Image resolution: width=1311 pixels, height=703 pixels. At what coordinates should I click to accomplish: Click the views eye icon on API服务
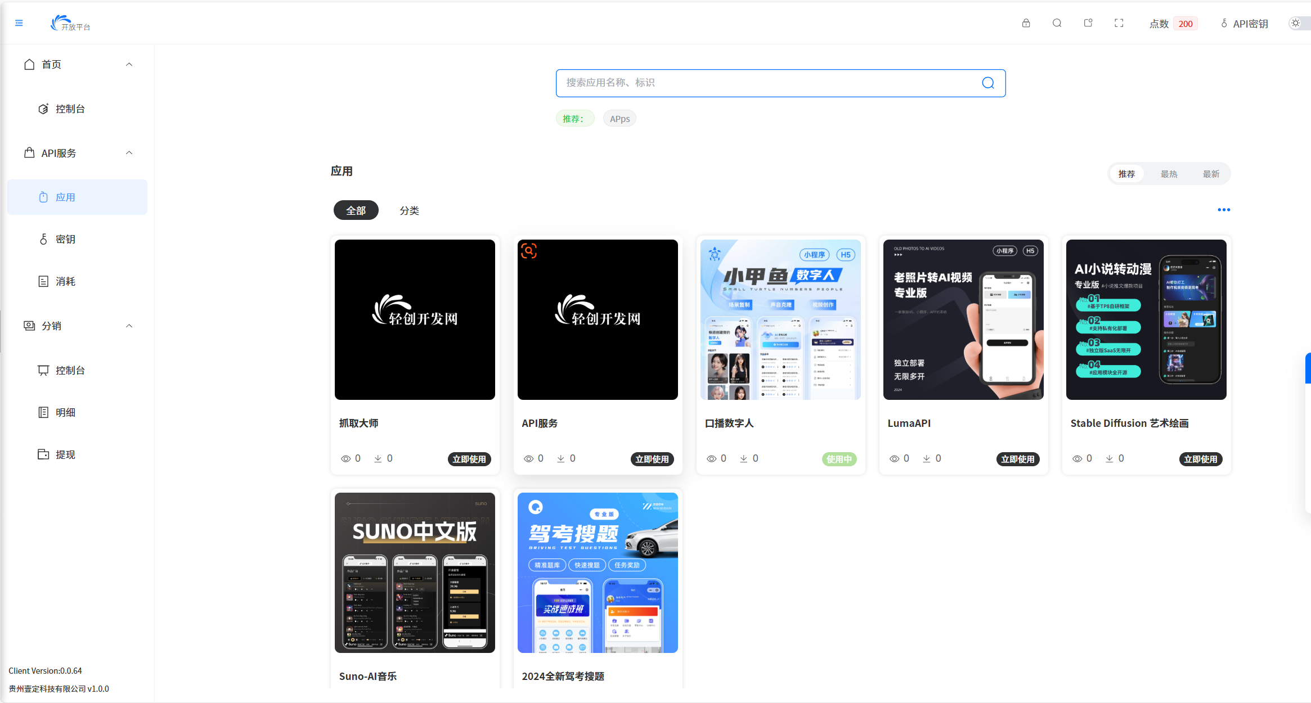529,459
